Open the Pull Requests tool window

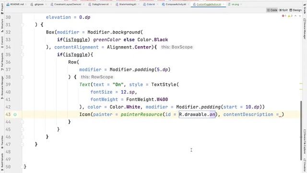(x=2, y=62)
